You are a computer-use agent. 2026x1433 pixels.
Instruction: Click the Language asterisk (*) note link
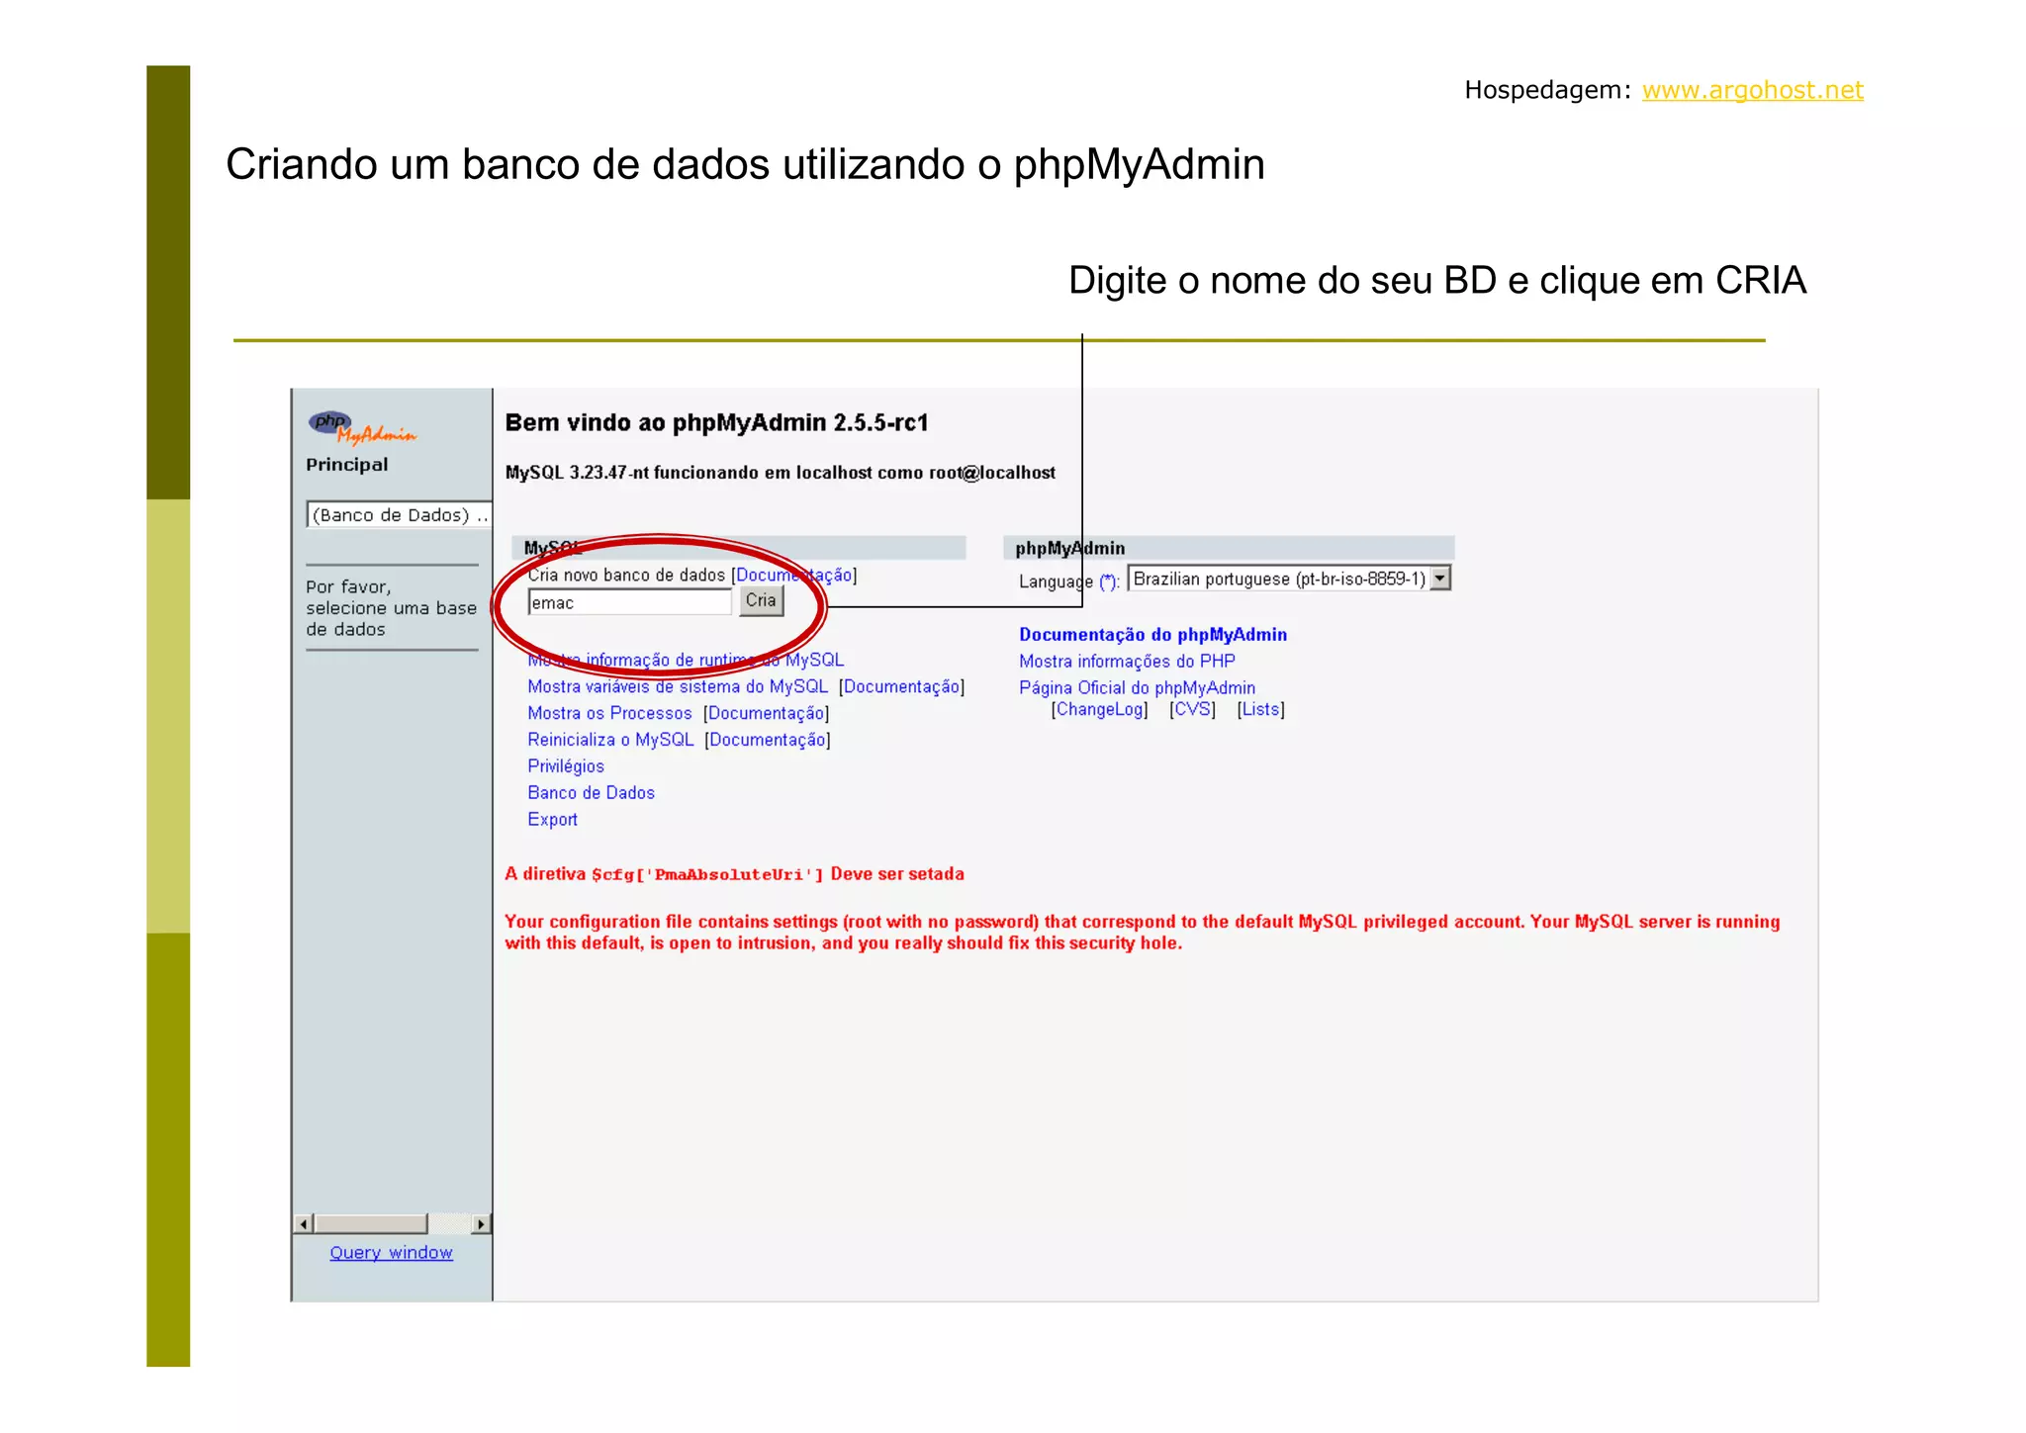tap(1108, 582)
